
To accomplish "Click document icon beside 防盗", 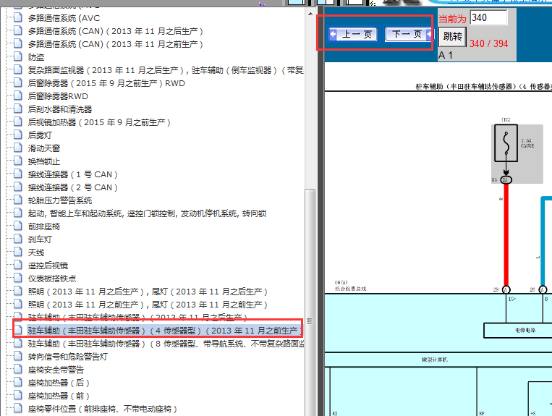I will tap(17, 56).
